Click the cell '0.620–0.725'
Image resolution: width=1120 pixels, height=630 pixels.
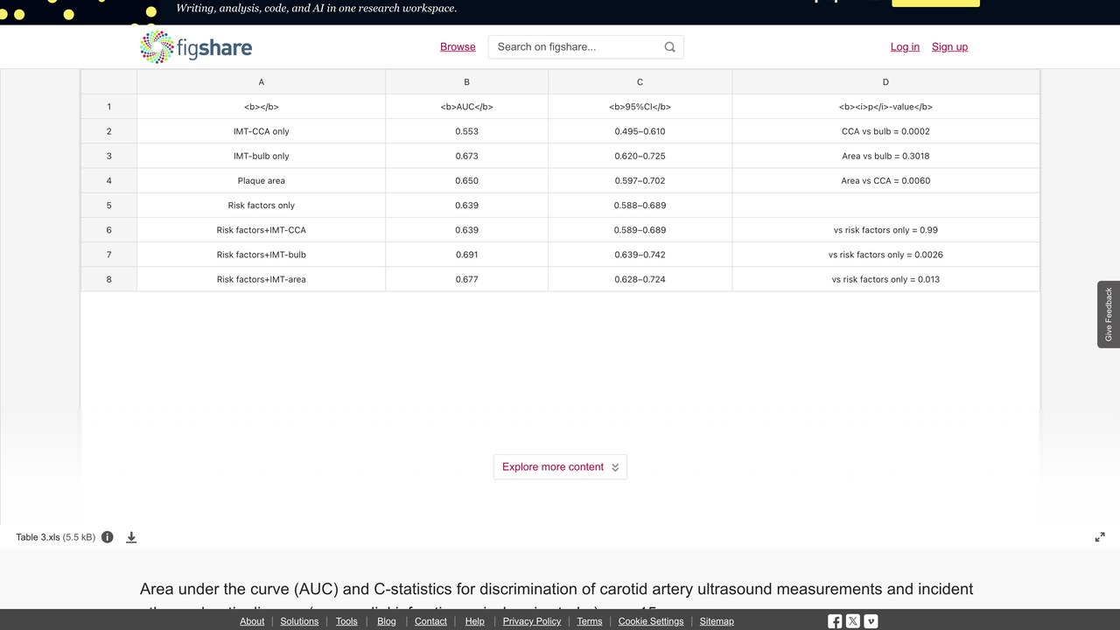point(640,156)
